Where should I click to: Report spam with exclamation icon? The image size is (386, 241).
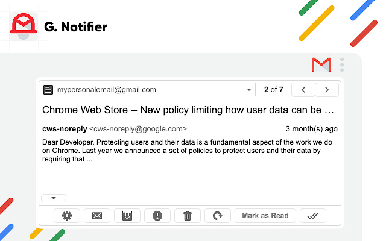coord(157,215)
